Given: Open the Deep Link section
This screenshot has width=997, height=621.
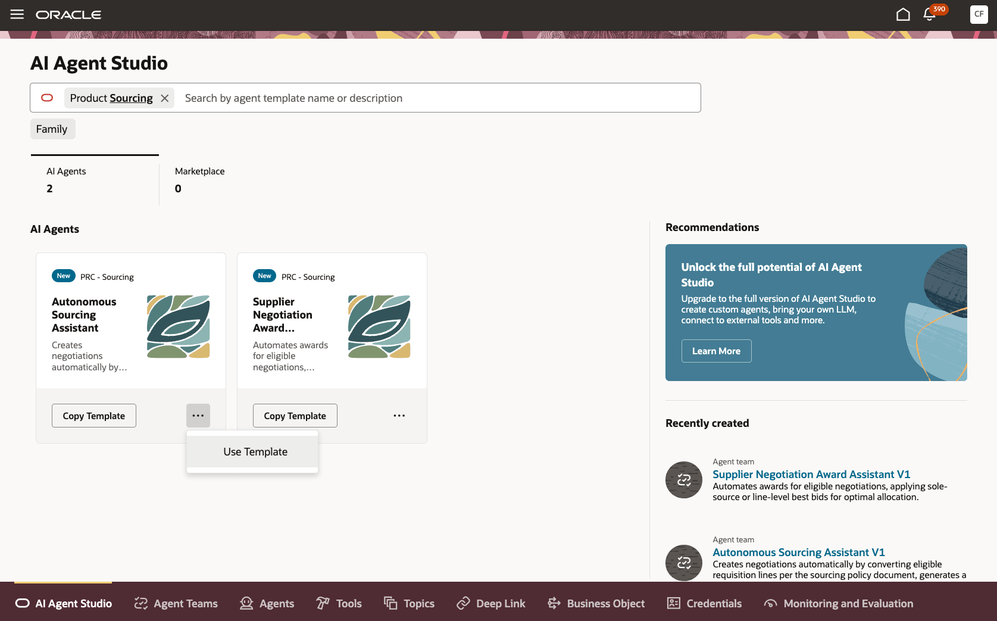Looking at the screenshot, I should (x=490, y=603).
